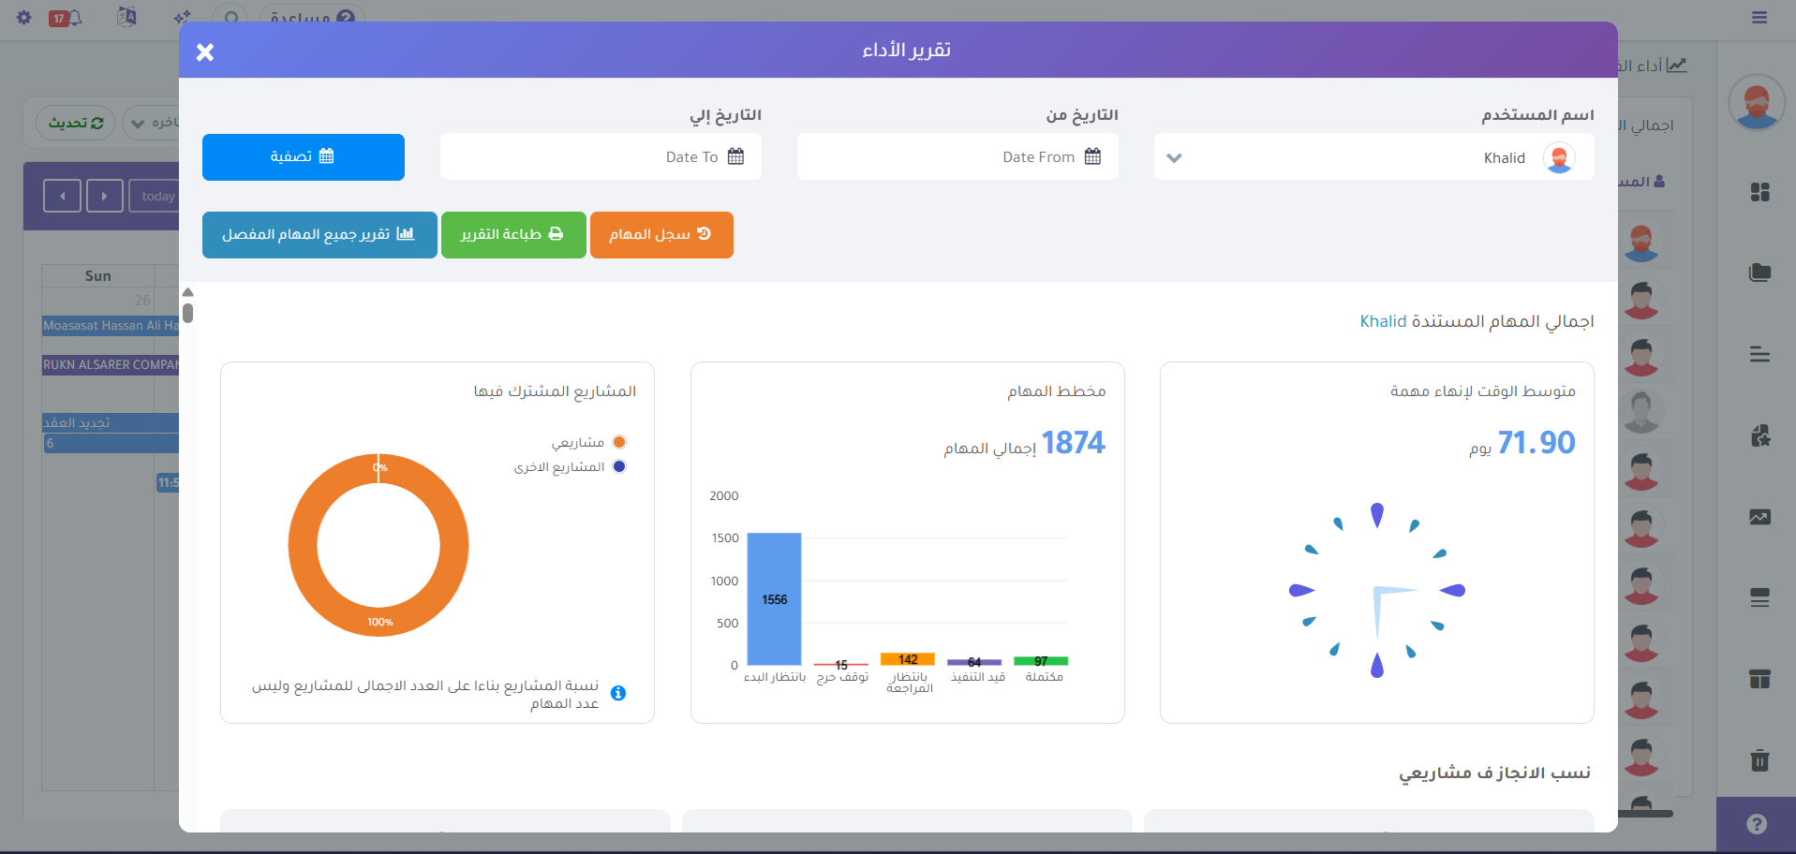Click the modal scrollbar up arrow
This screenshot has height=854, width=1796.
coord(187,292)
